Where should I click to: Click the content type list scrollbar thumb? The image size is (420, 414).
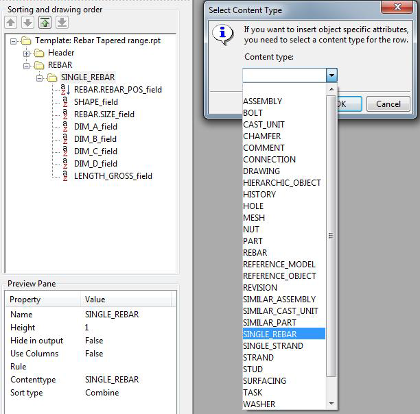pos(331,235)
